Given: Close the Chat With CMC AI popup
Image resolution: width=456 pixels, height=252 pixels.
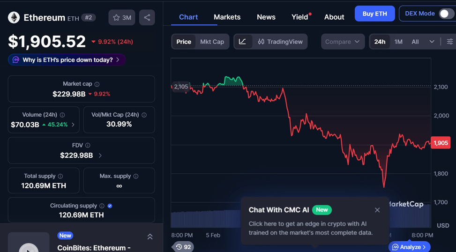Looking at the screenshot, I should (377, 210).
